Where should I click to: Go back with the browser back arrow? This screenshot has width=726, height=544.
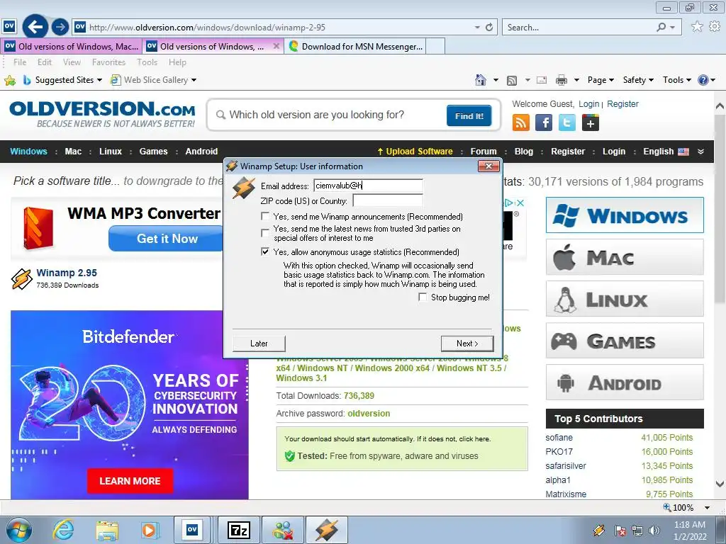click(35, 27)
